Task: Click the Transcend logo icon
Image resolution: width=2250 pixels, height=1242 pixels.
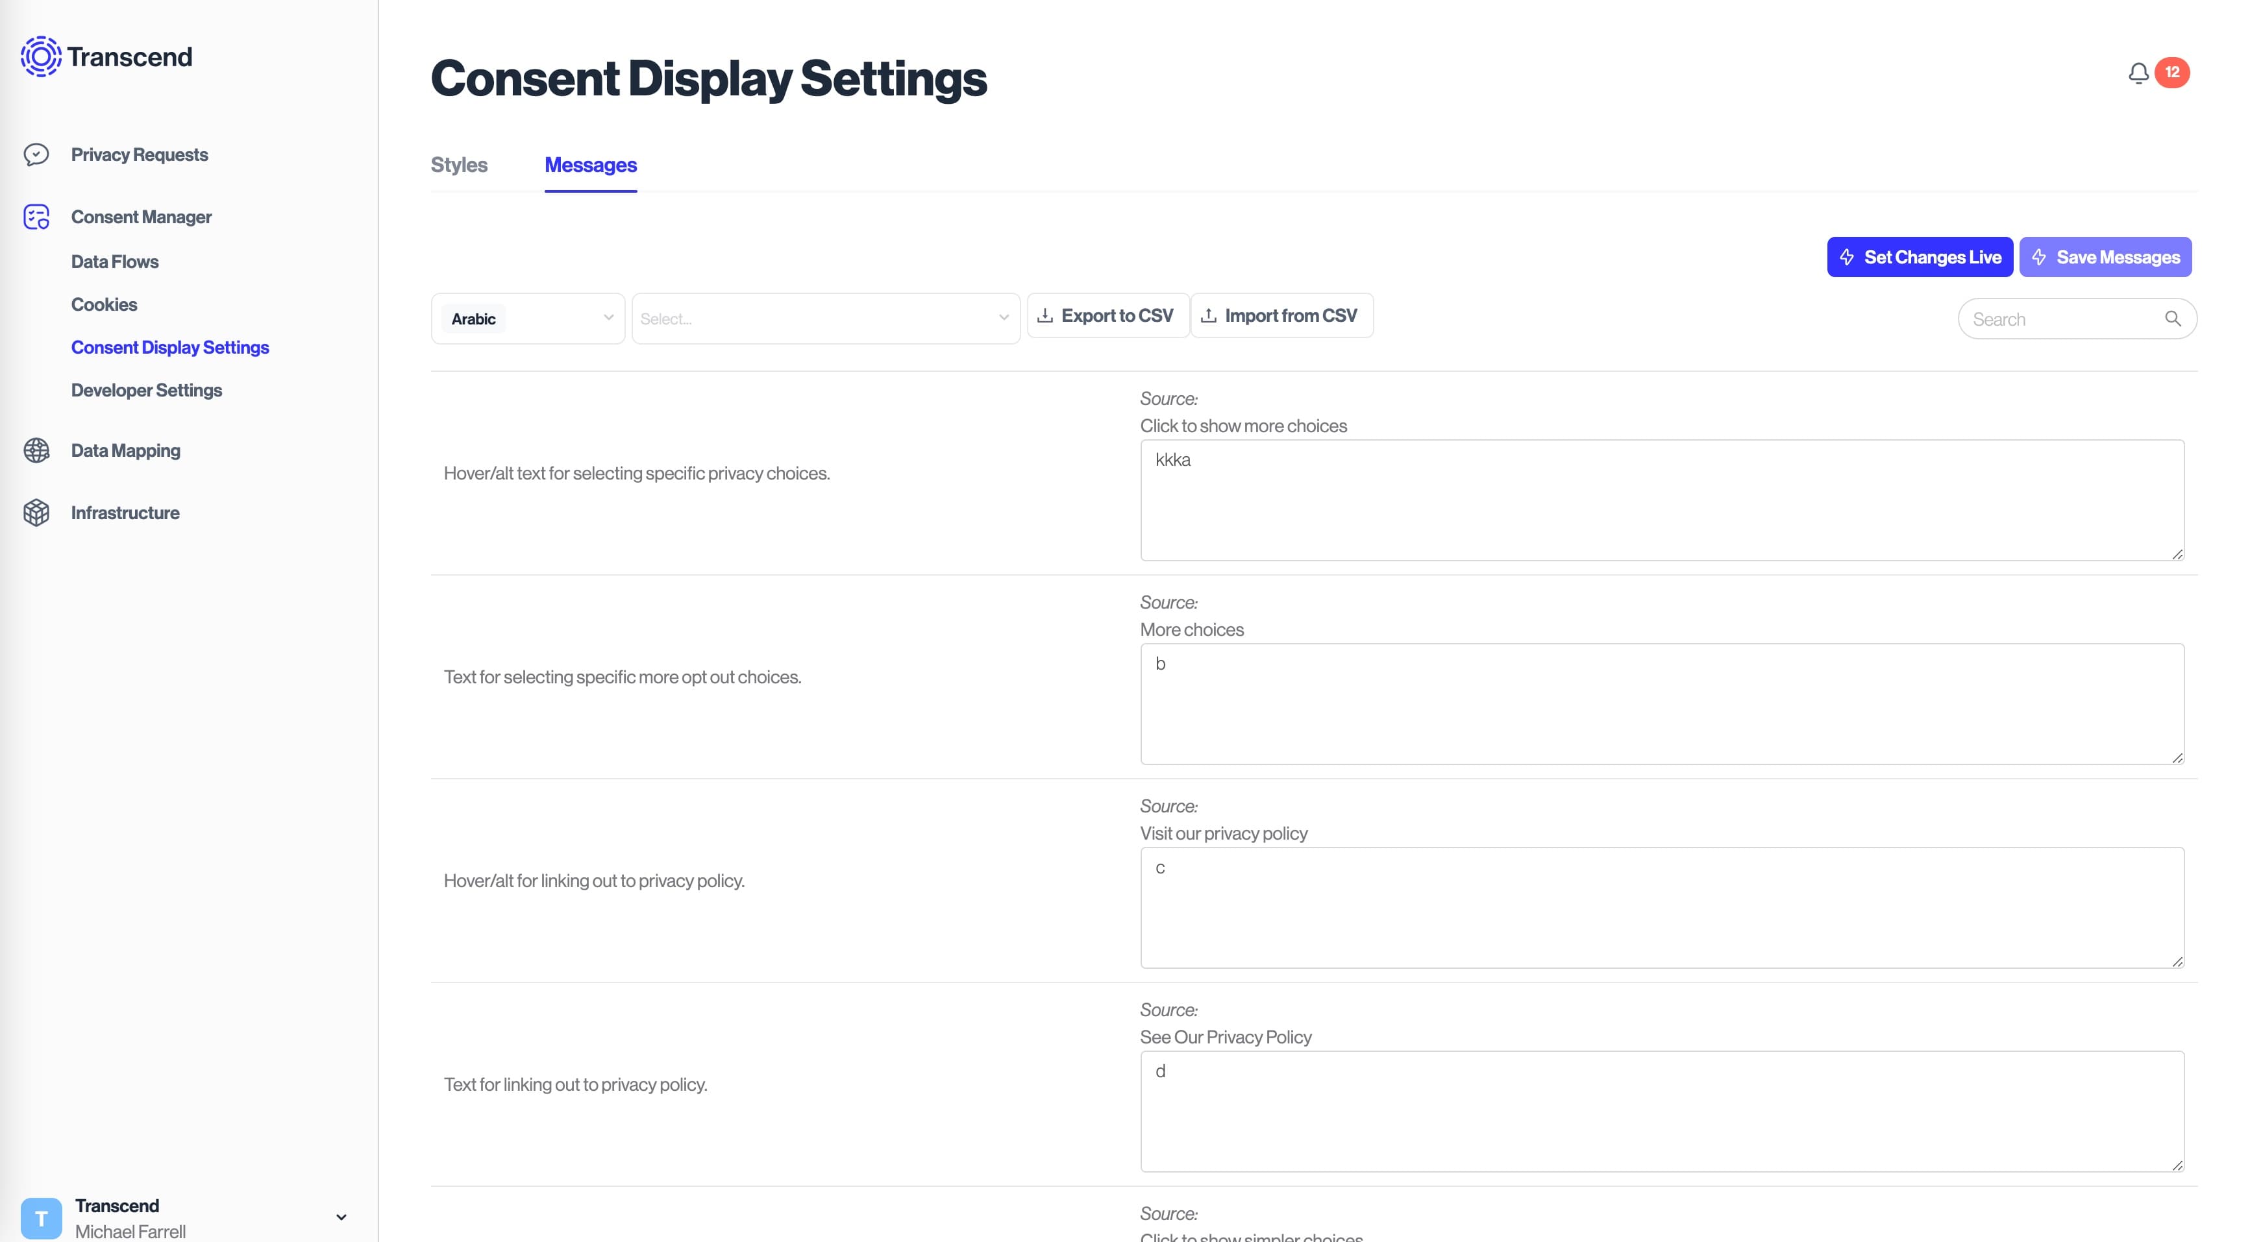Action: click(x=41, y=56)
